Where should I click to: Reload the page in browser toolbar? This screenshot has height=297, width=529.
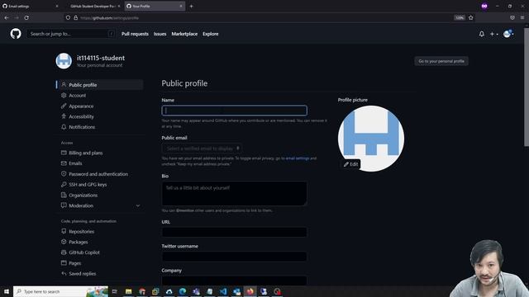[x=26, y=17]
